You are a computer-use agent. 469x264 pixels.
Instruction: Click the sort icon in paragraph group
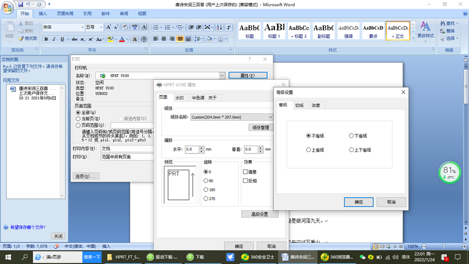(x=219, y=27)
